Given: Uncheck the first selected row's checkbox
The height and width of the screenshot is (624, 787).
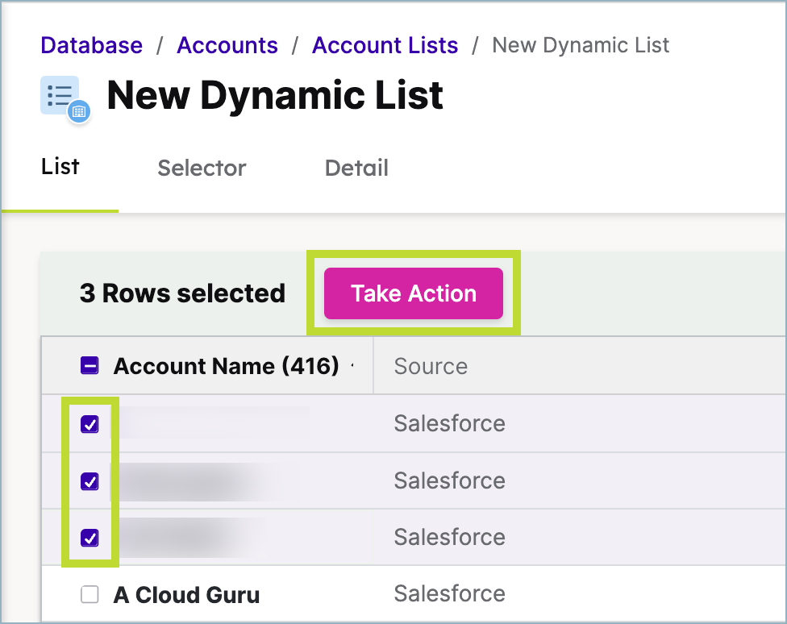Looking at the screenshot, I should tap(91, 423).
